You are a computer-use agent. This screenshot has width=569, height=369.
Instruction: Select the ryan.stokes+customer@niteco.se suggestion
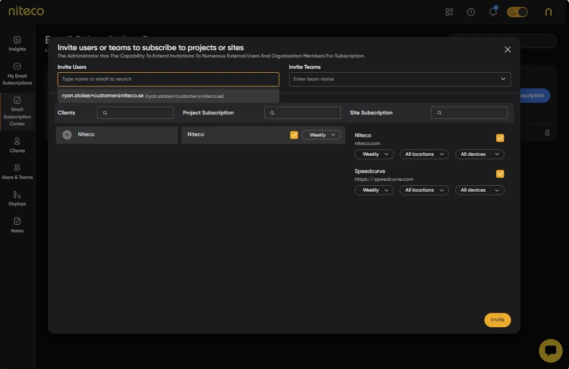coord(168,96)
